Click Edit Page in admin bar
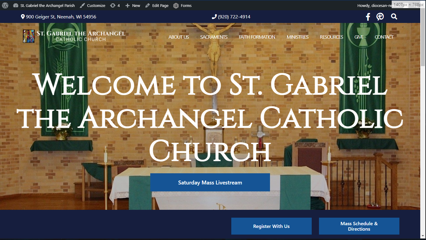This screenshot has height=240, width=426. pos(157,5)
